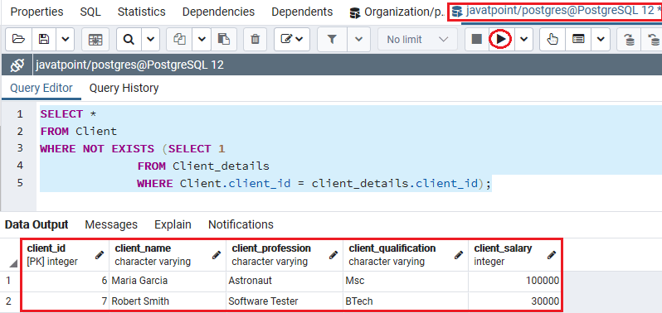Image resolution: width=662 pixels, height=313 pixels.
Task: Place cursor in the FROM Client_details line
Action: point(203,166)
